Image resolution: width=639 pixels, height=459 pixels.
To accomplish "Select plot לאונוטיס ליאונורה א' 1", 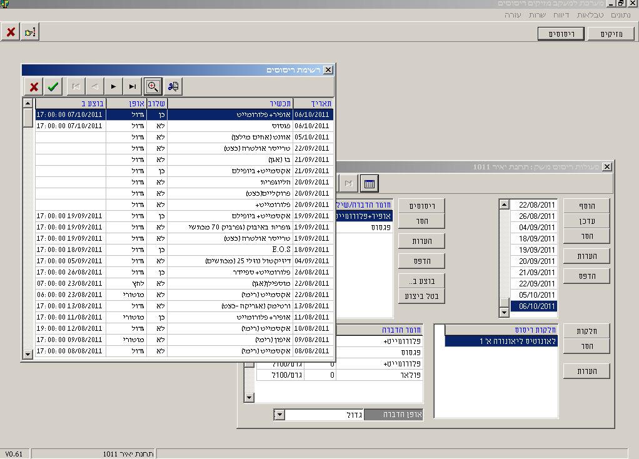I will point(501,341).
